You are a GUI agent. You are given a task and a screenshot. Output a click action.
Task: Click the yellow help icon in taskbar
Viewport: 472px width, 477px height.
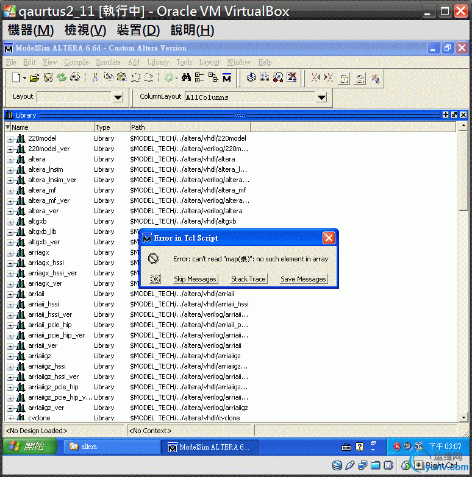click(360, 447)
